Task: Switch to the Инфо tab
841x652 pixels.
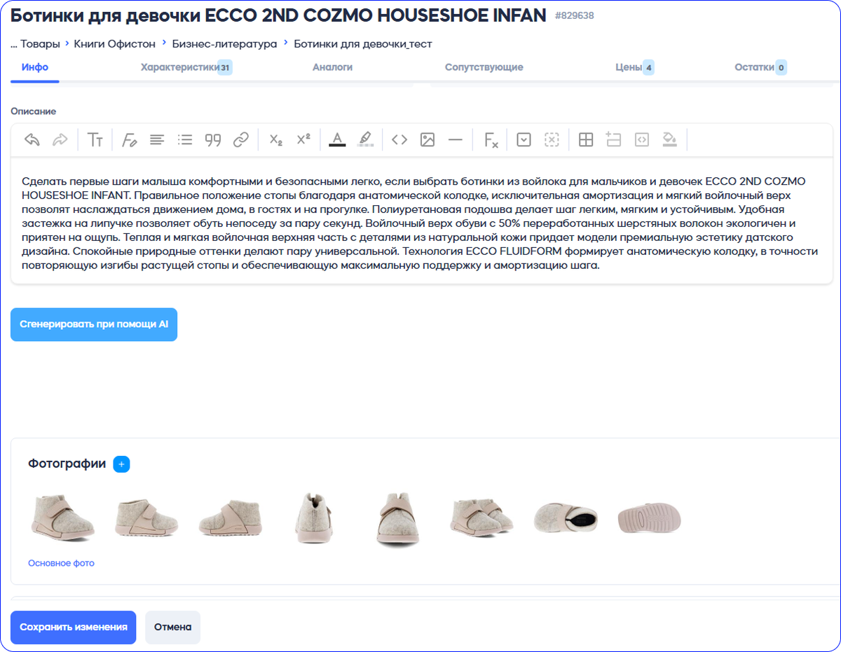Action: point(35,67)
